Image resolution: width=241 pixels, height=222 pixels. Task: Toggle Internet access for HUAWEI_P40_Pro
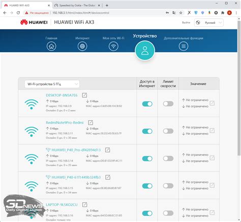click(x=147, y=159)
